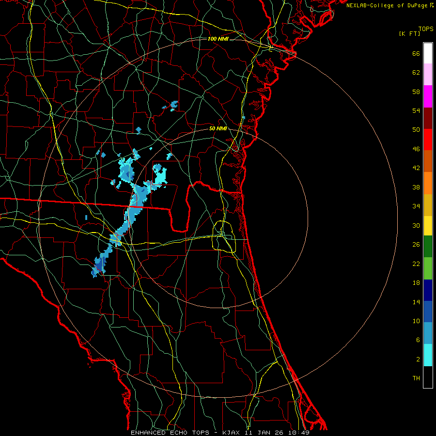Viewport: 436px width, 436px height.
Task: Click the dark green 26 legend swatch
Action: [x=428, y=247]
